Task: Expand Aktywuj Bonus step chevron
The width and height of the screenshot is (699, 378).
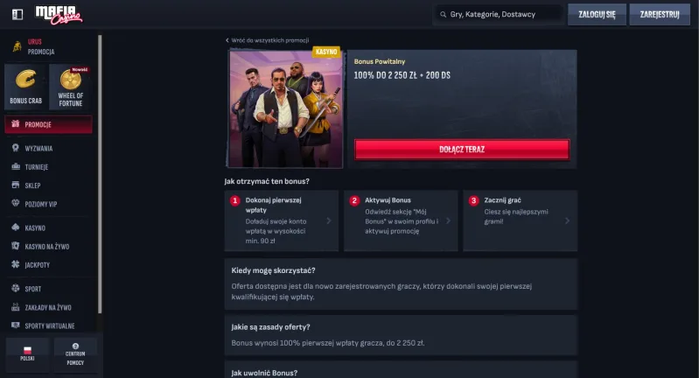Action: [448, 220]
